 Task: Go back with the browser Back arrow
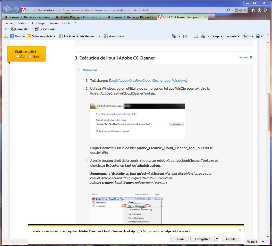pos(7,10)
